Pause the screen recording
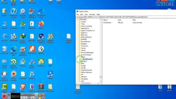The image size is (176, 99). (9, 98)
